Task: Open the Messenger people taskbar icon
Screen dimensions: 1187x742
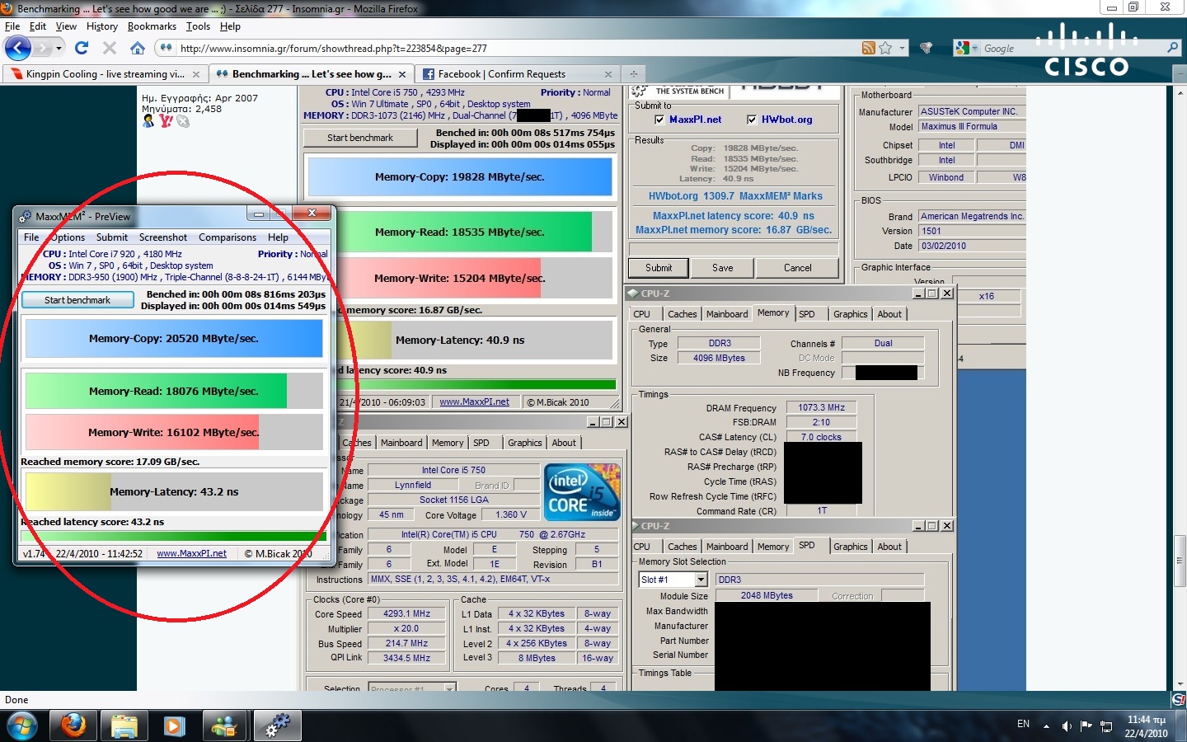Action: 224,726
